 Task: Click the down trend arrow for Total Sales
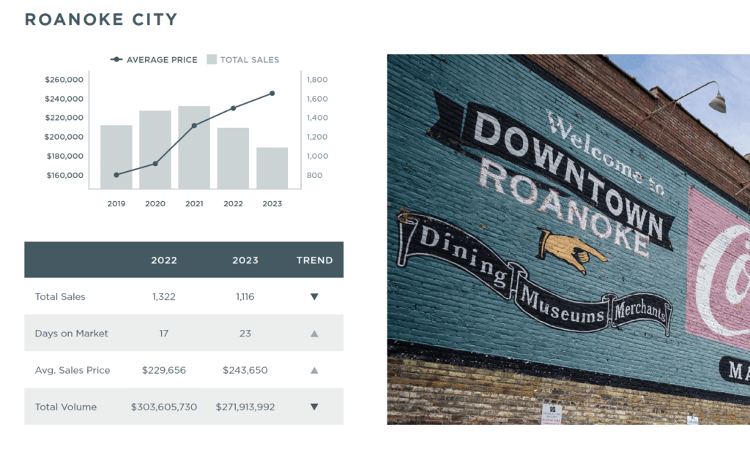coord(314,297)
